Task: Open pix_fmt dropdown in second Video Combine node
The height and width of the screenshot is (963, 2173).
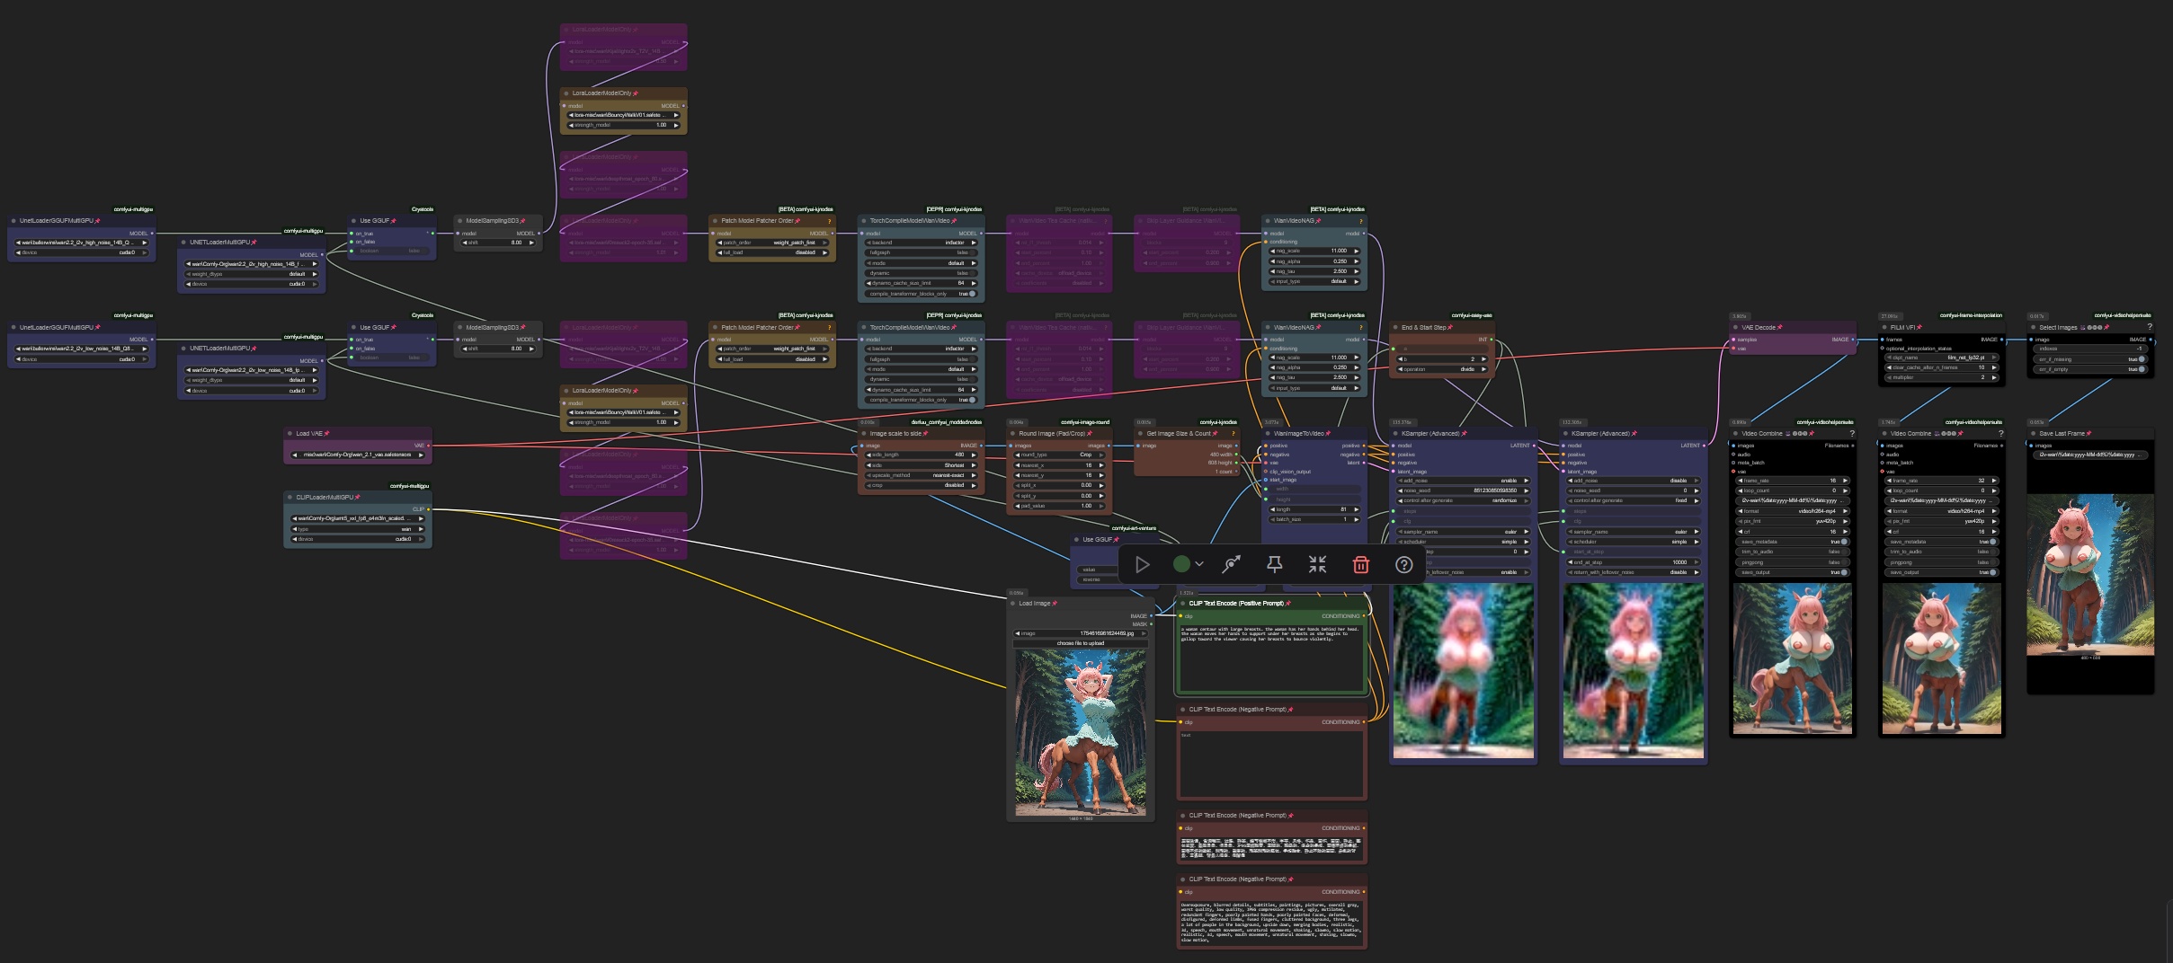Action: tap(1940, 521)
